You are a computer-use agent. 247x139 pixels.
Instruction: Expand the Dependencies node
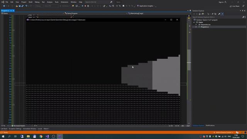(x=196, y=25)
